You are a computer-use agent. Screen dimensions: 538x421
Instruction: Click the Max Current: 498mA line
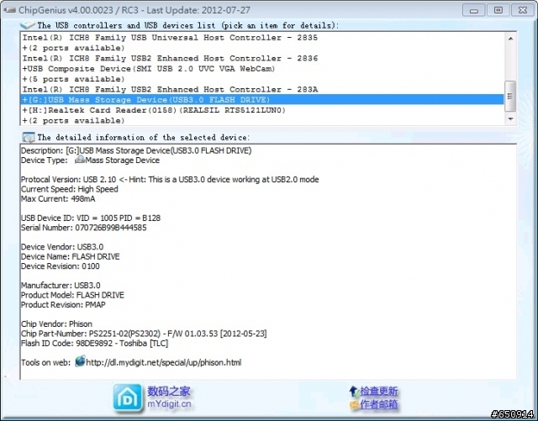coord(58,198)
